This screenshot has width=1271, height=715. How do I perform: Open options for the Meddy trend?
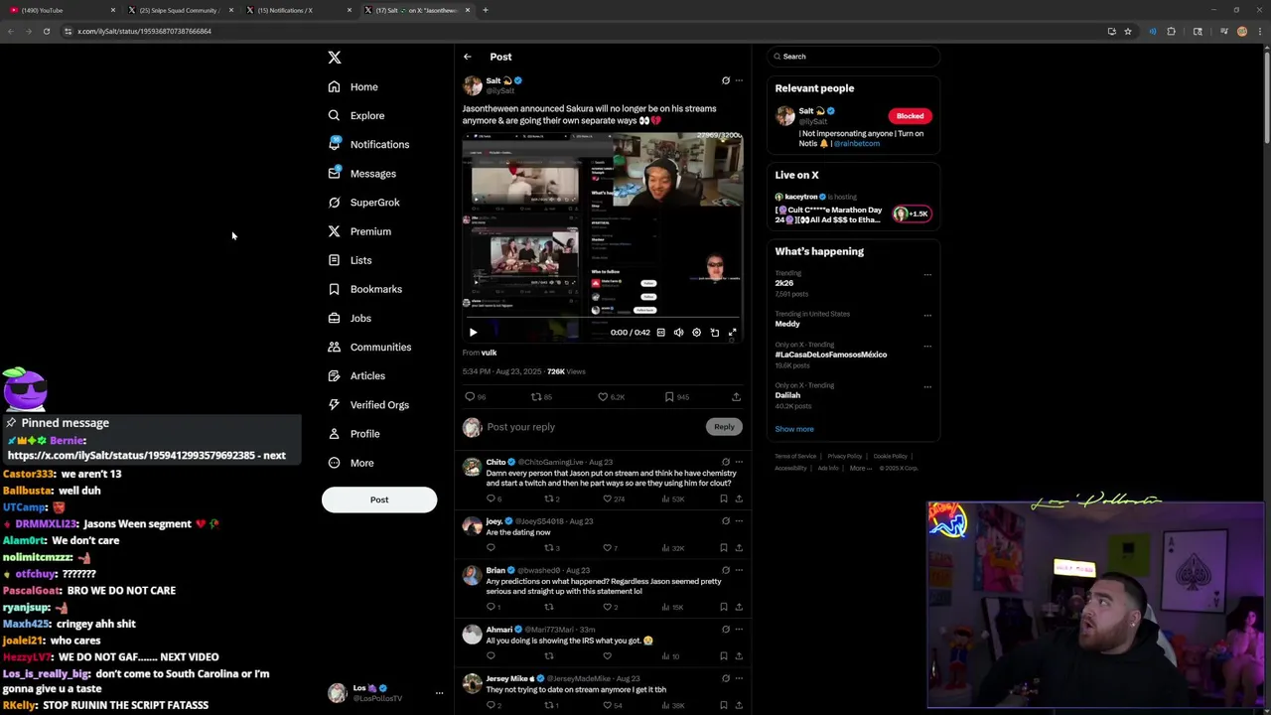tap(927, 316)
